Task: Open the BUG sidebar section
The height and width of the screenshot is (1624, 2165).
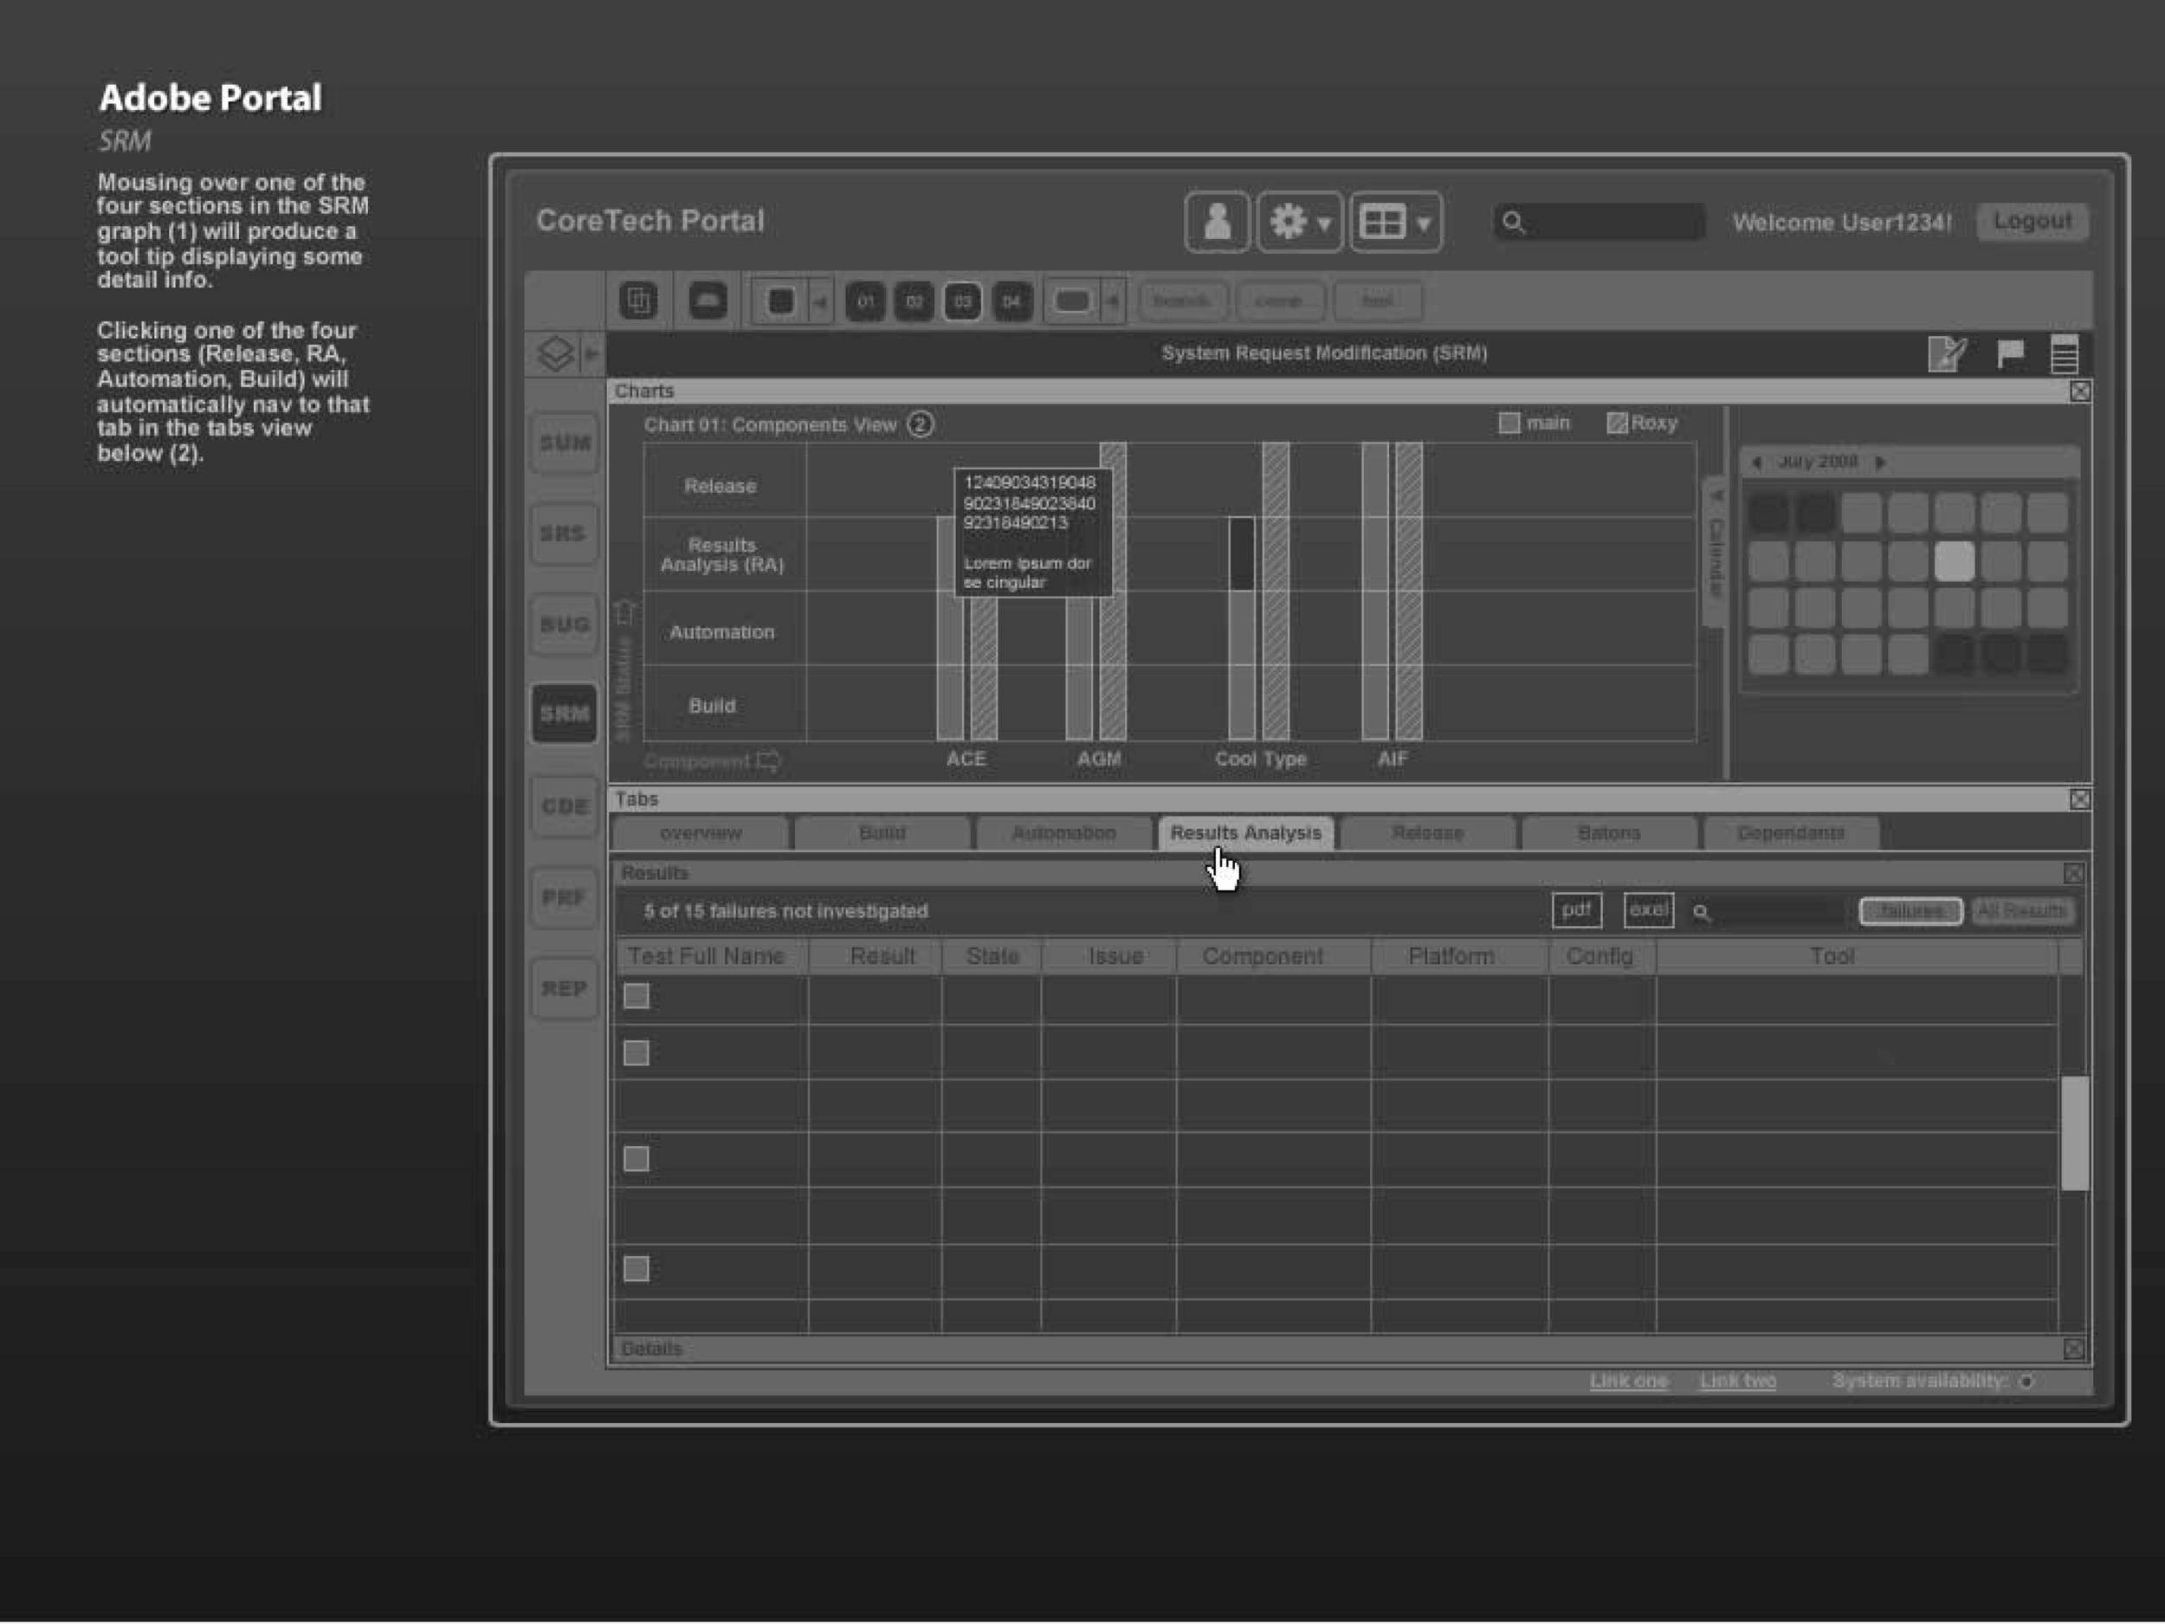Action: [565, 624]
